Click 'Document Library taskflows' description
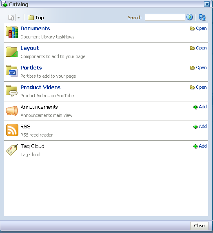Image resolution: width=213 pixels, height=233 pixels. coord(47,37)
